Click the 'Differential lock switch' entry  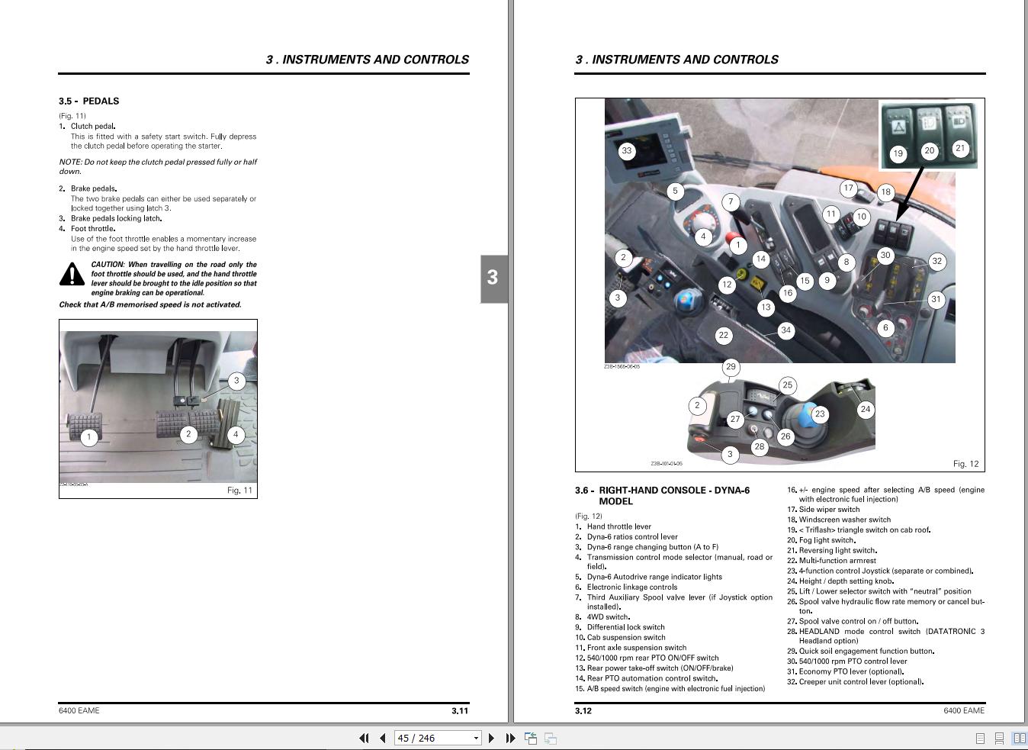pyautogui.click(x=625, y=627)
